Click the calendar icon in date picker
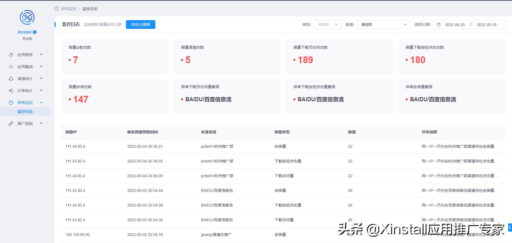 click(x=438, y=24)
